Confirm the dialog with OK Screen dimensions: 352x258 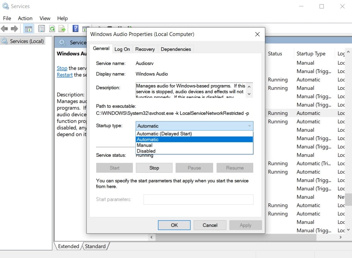[x=174, y=225]
